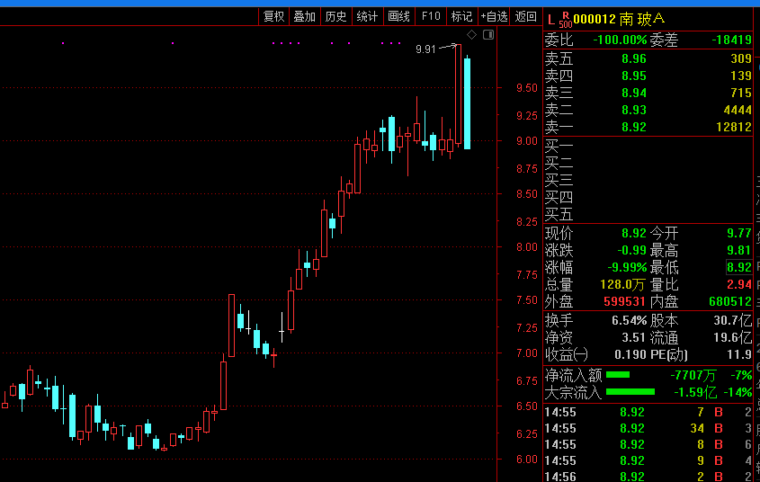Click the stock code 000012

click(595, 19)
